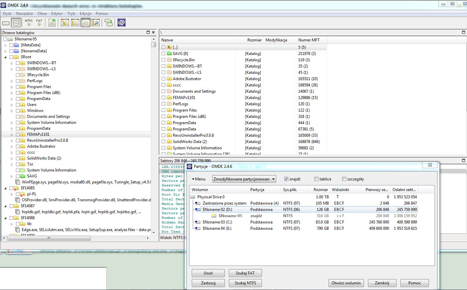This screenshot has width=467, height=290.
Task: Open the Menu dropdown in Partycje dialog
Action: coord(199,179)
